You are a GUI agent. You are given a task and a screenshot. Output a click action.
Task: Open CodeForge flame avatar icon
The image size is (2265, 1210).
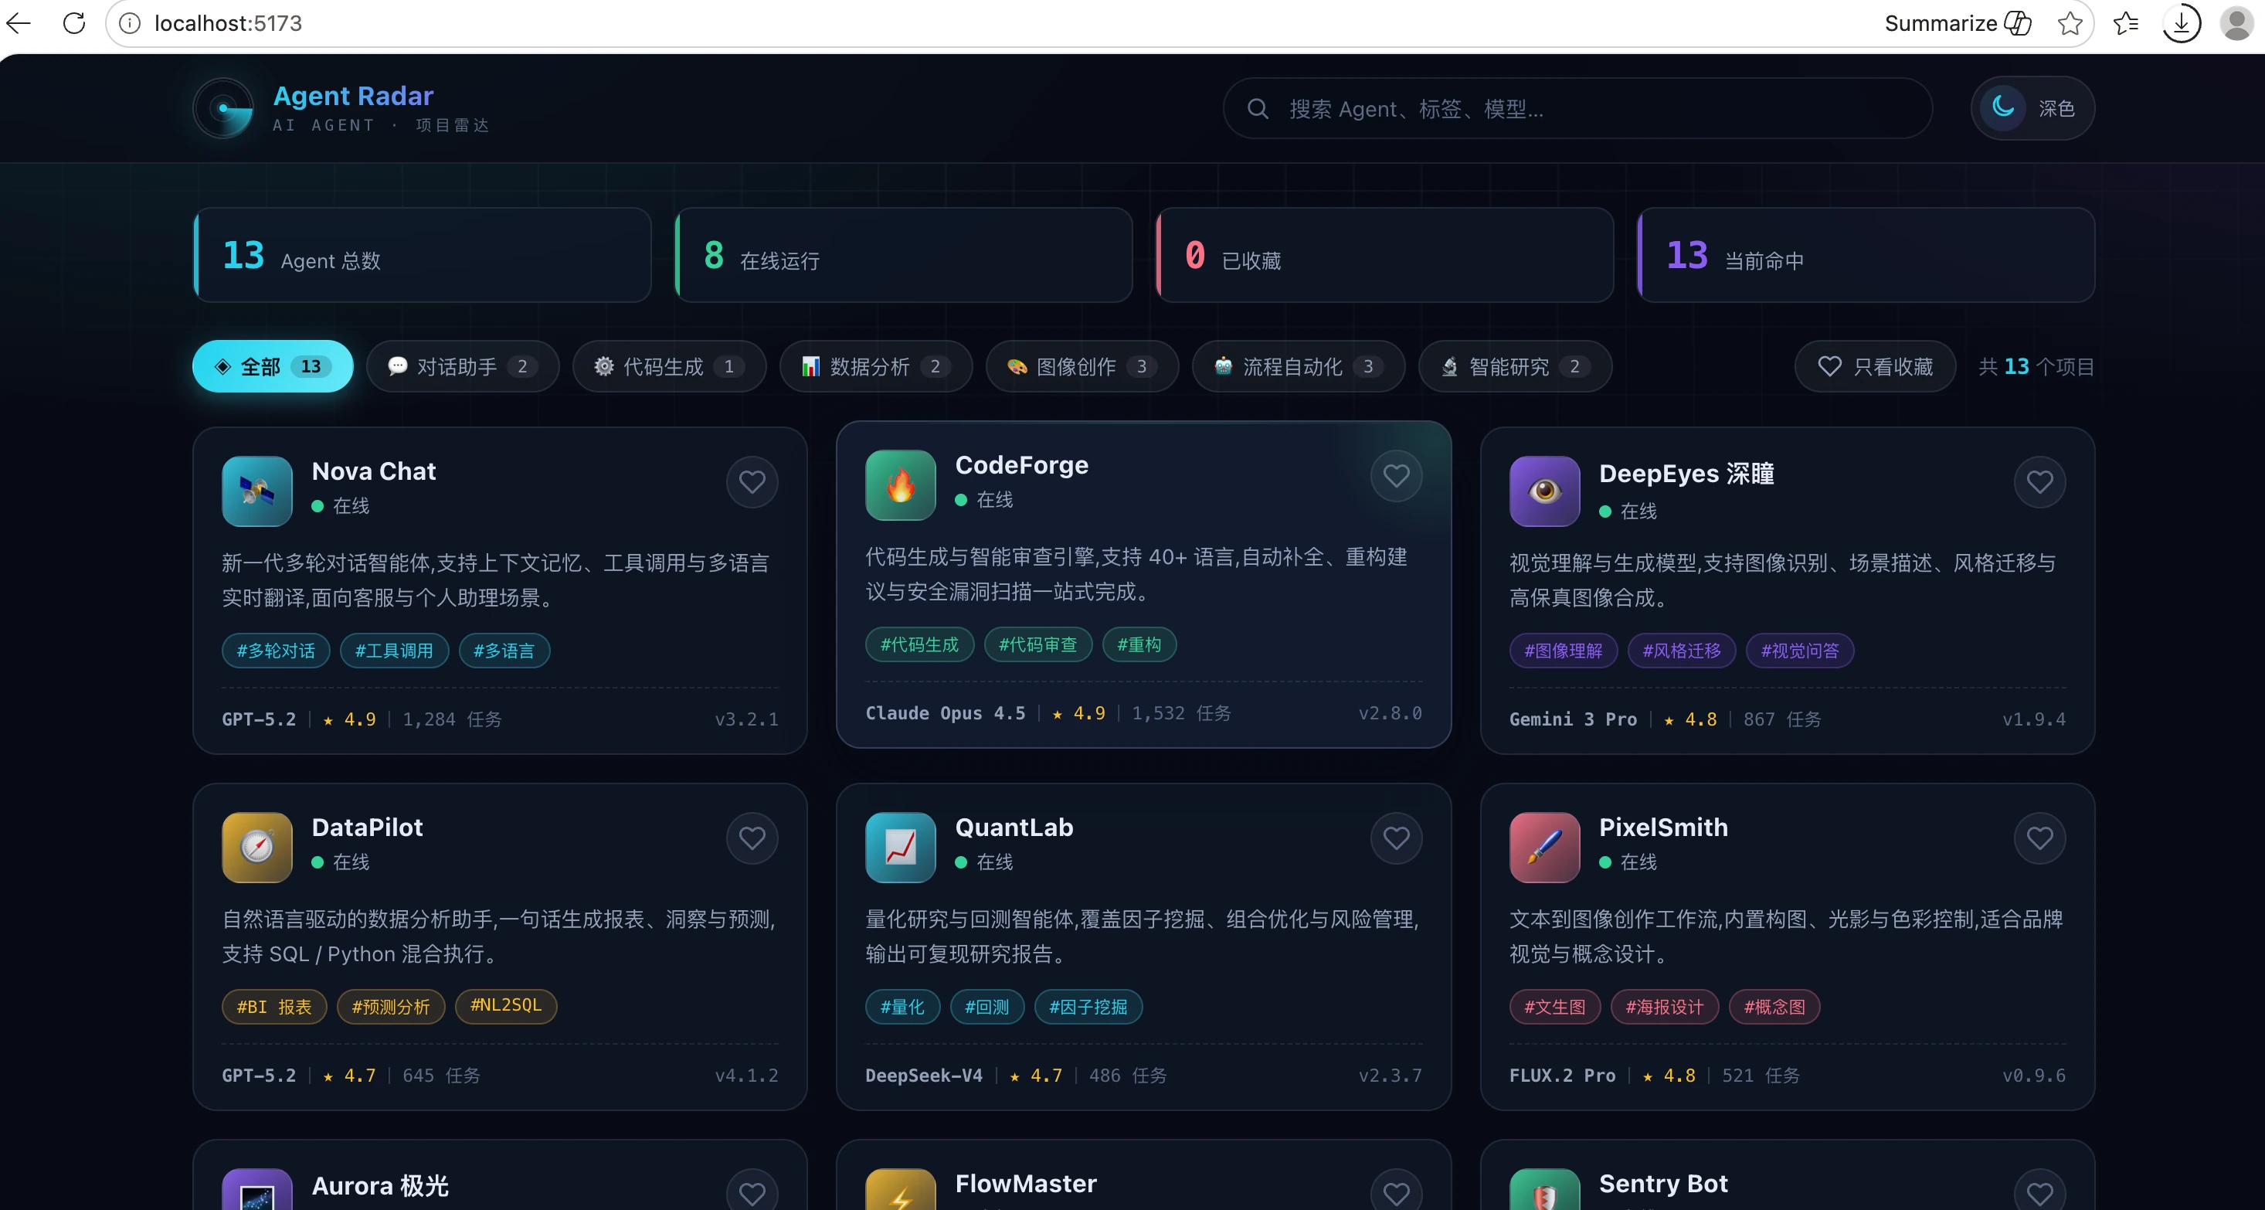(901, 484)
